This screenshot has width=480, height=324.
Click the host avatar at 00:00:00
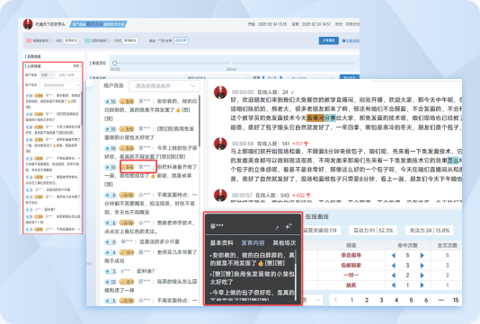(220, 92)
